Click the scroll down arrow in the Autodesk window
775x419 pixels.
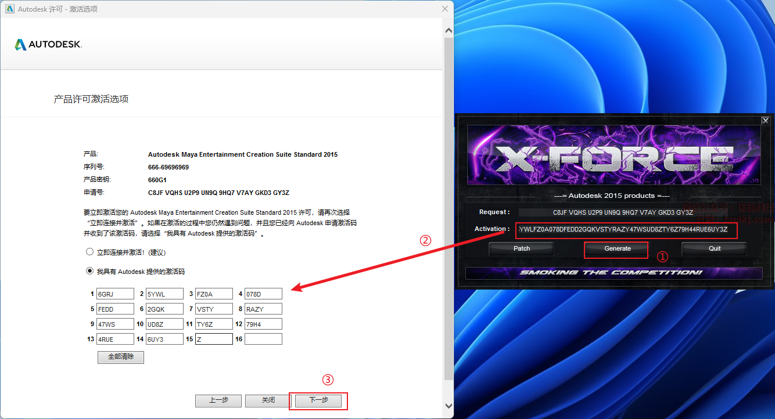pos(448,406)
